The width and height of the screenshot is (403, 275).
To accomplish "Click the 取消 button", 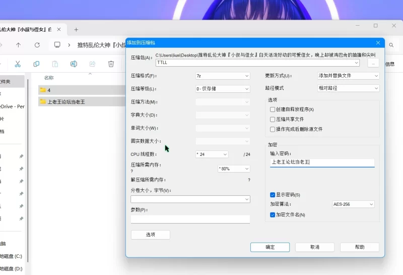I will coord(314,247).
